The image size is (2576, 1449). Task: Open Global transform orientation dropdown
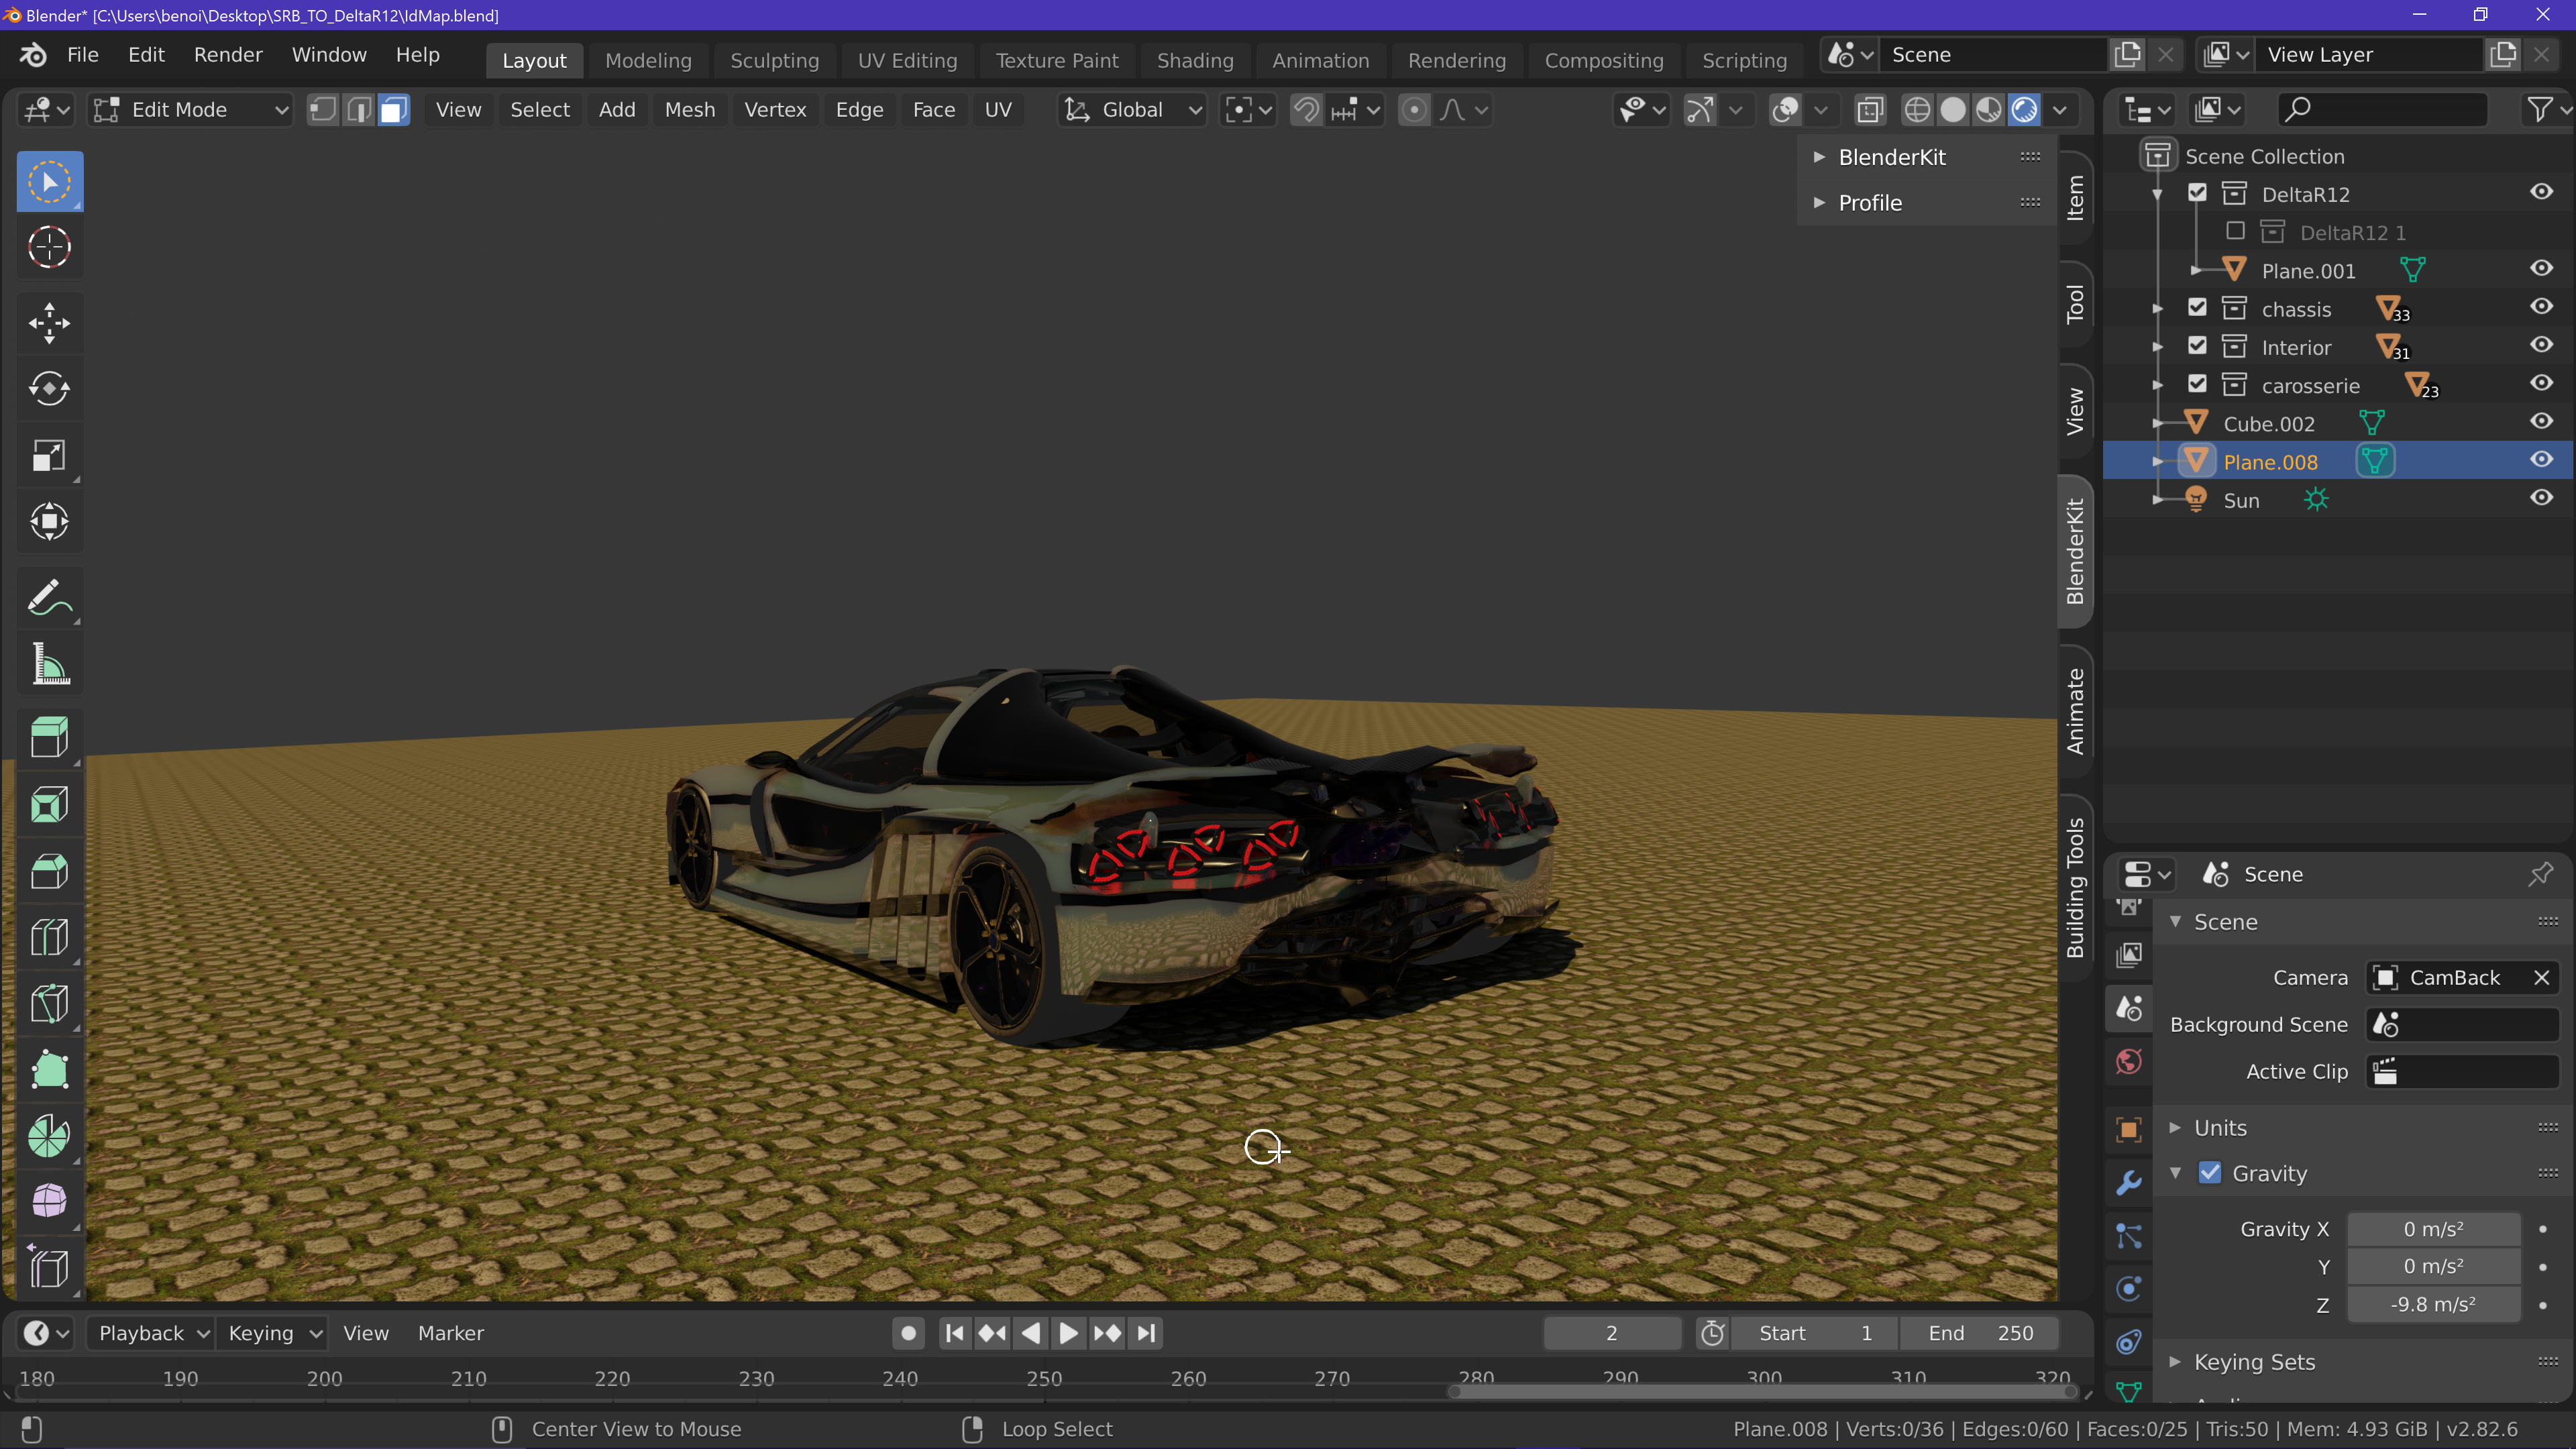pos(1132,110)
